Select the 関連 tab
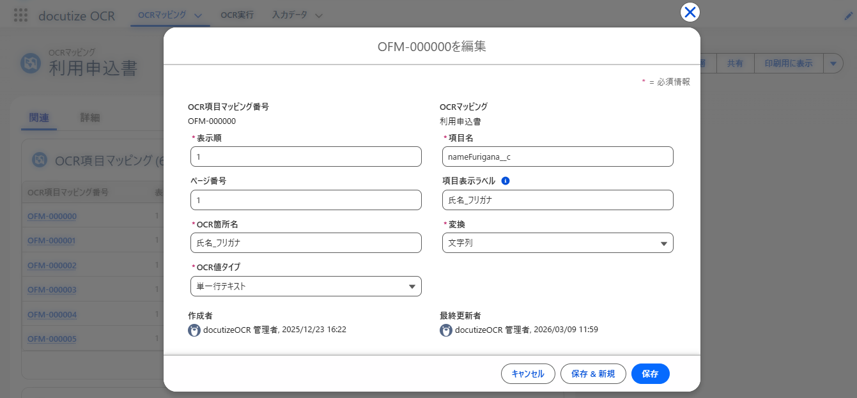 [x=38, y=118]
